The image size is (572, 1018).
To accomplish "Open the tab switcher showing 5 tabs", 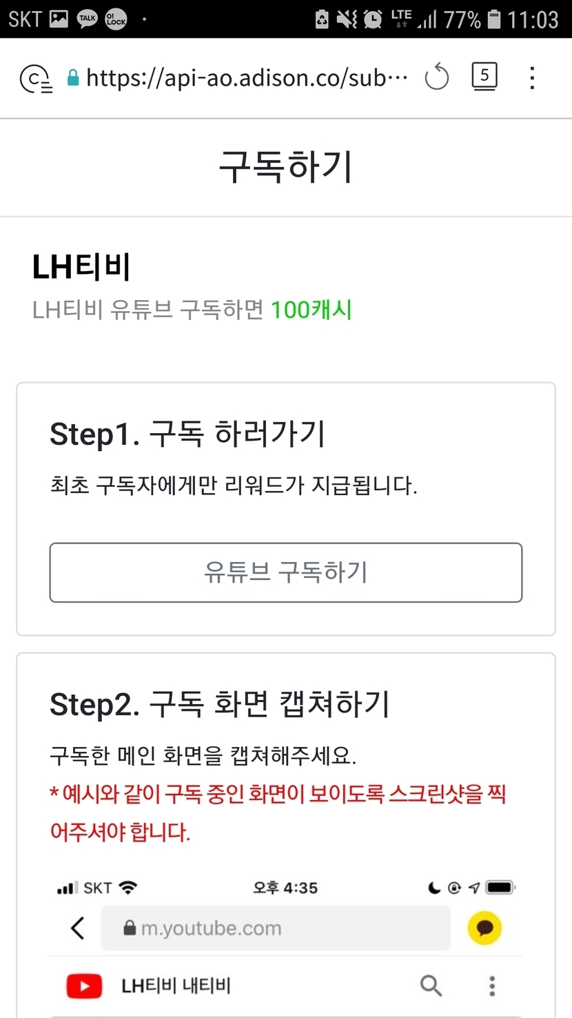I will (484, 76).
